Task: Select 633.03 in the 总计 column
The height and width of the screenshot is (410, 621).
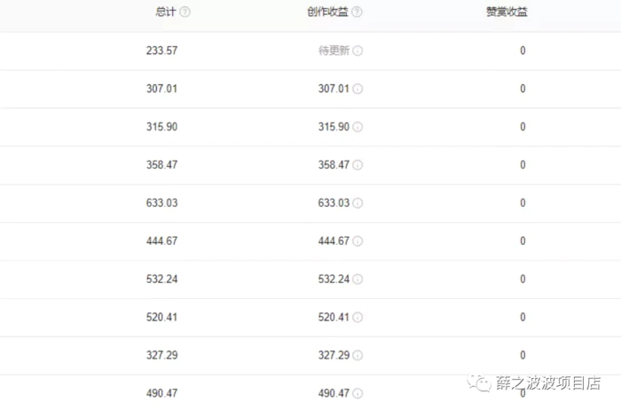Action: 162,203
